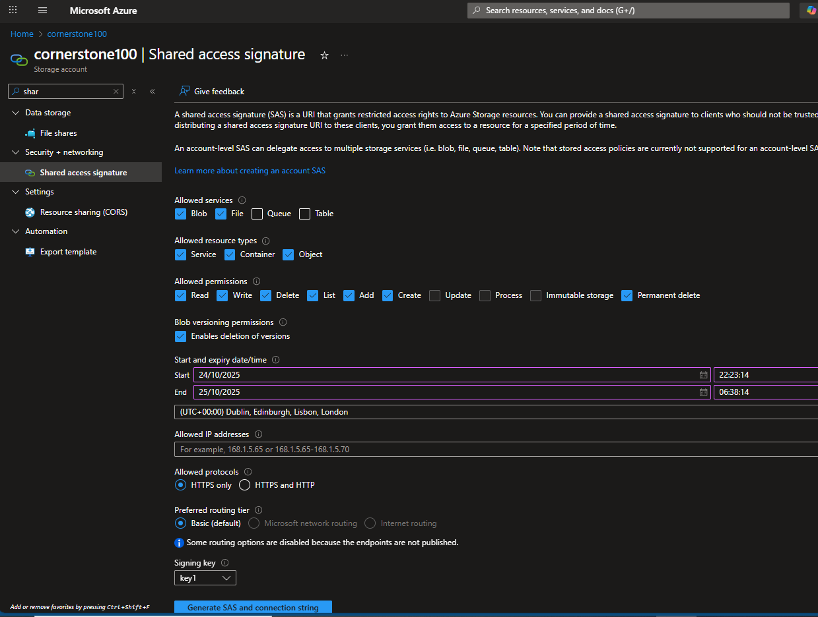Click the Allowed IP addresses input field
Image resolution: width=818 pixels, height=617 pixels.
click(496, 450)
